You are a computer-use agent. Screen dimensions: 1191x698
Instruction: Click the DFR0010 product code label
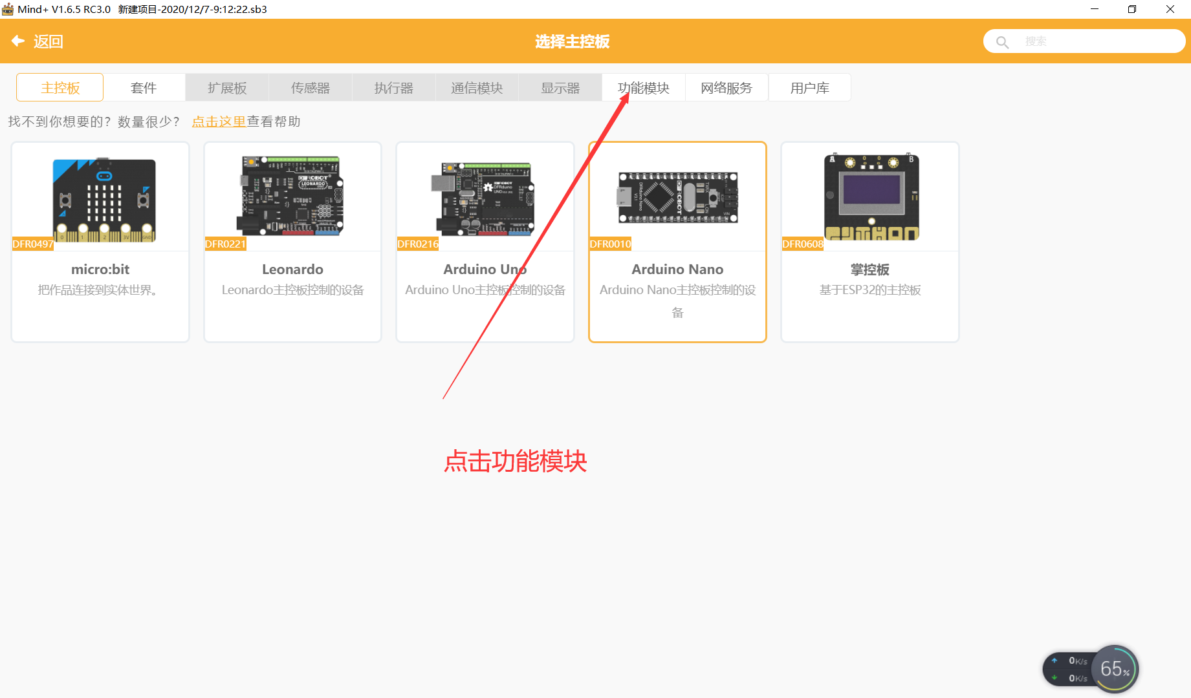610,244
